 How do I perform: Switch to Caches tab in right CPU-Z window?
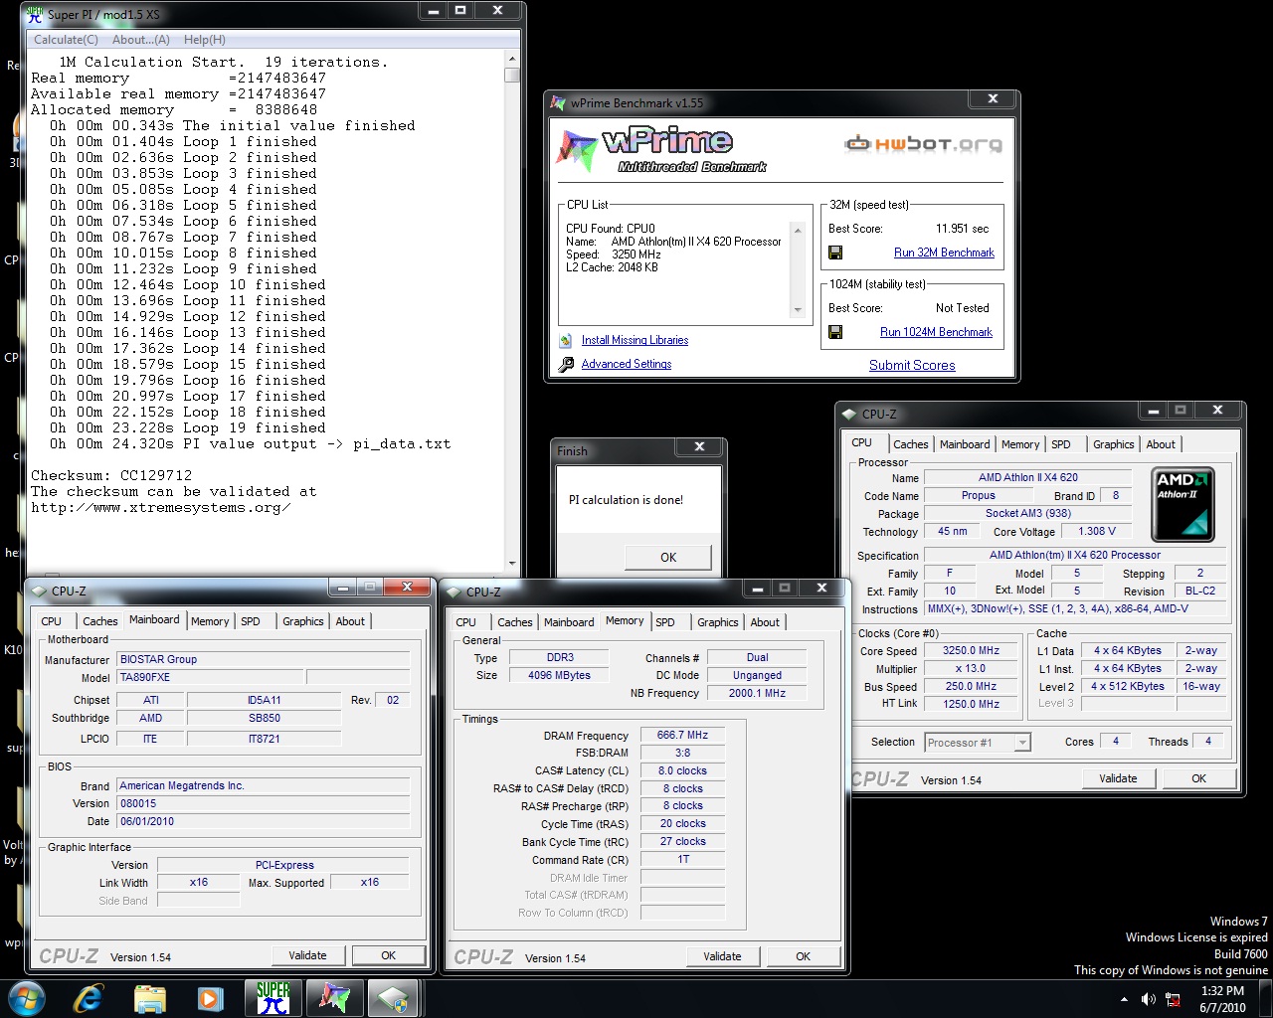[x=910, y=444]
